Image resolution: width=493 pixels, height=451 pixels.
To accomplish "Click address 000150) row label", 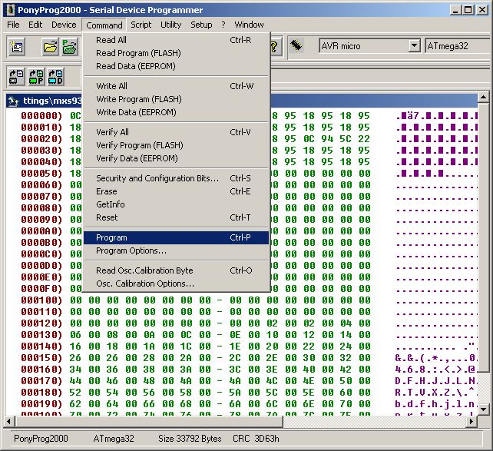I will 41,358.
